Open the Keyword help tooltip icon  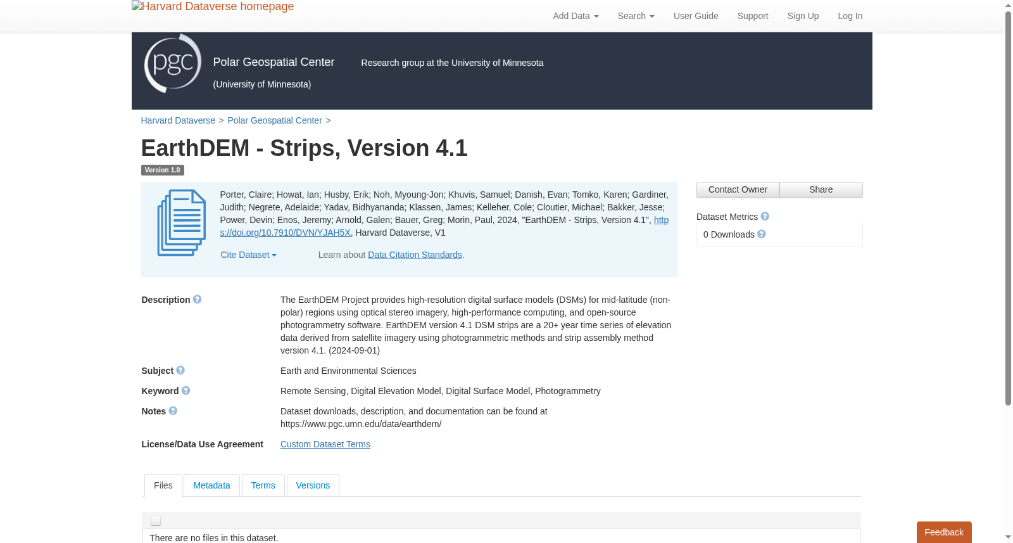click(186, 390)
